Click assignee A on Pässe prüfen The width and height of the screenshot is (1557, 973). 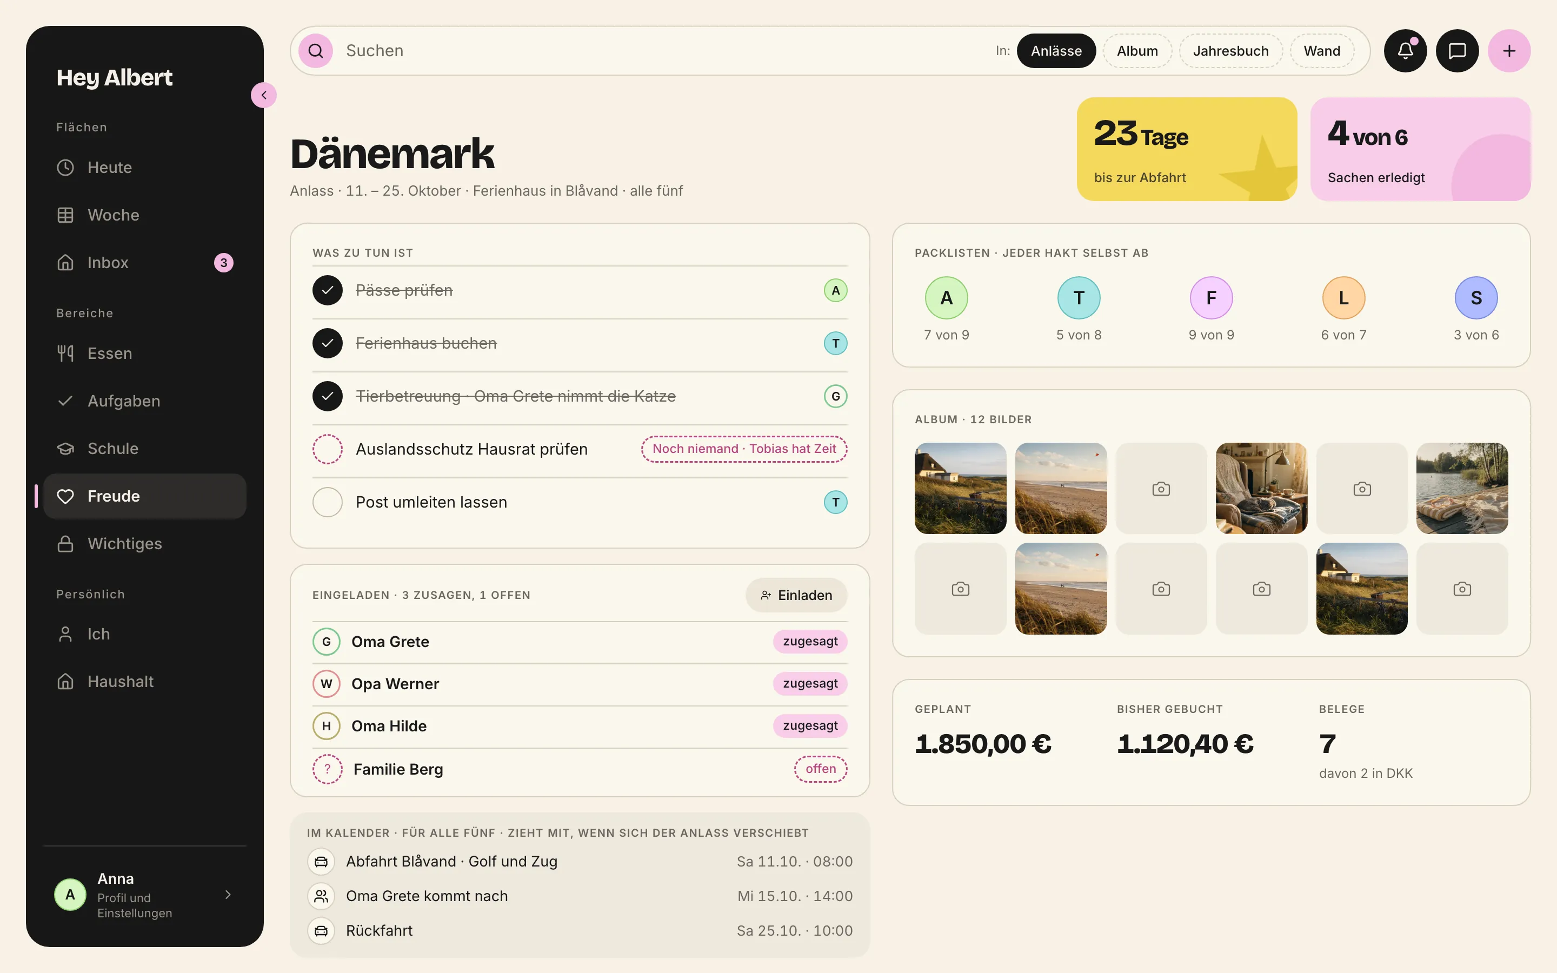[835, 290]
